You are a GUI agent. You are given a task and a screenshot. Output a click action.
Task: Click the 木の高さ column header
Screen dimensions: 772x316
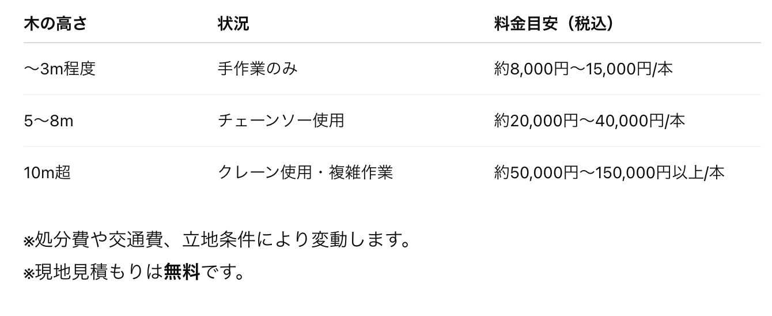tap(55, 24)
